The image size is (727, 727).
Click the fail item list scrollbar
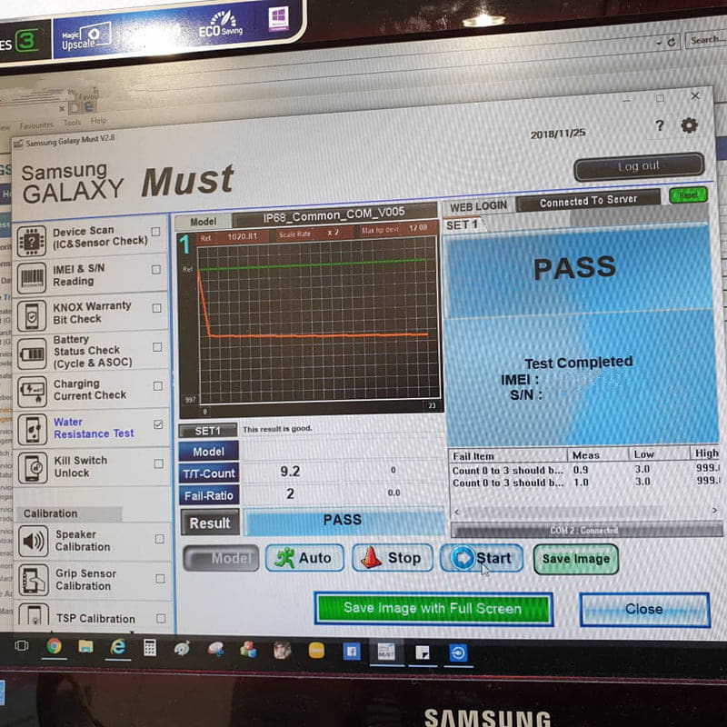tap(562, 512)
